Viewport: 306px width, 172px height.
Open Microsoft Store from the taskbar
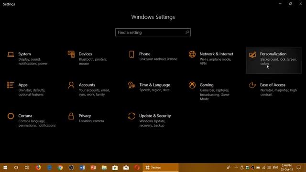point(115,168)
